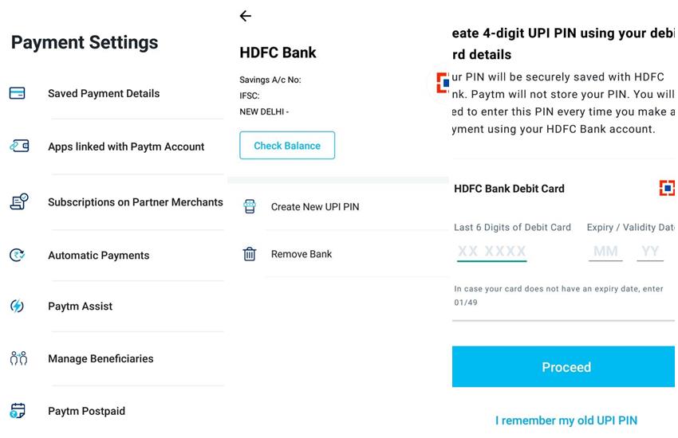Click "I remember my old UPI PIN"
This screenshot has width=678, height=438.
[566, 420]
